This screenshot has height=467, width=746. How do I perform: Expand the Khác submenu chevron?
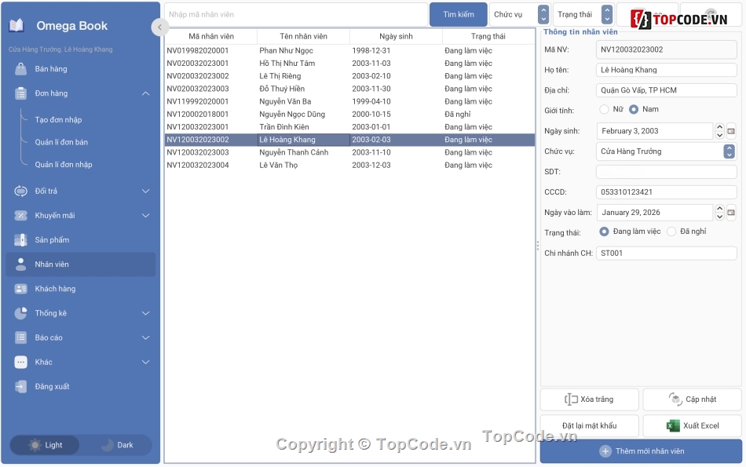coord(145,363)
